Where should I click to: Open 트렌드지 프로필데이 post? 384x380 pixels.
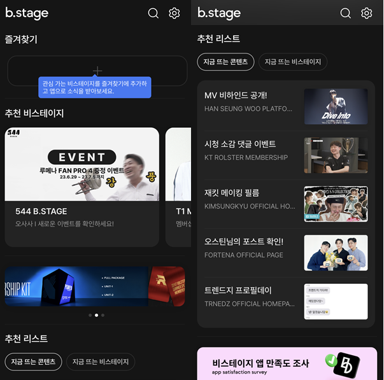286,302
